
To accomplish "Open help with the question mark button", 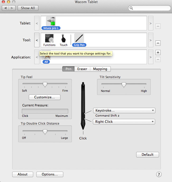I will pyautogui.click(x=159, y=174).
